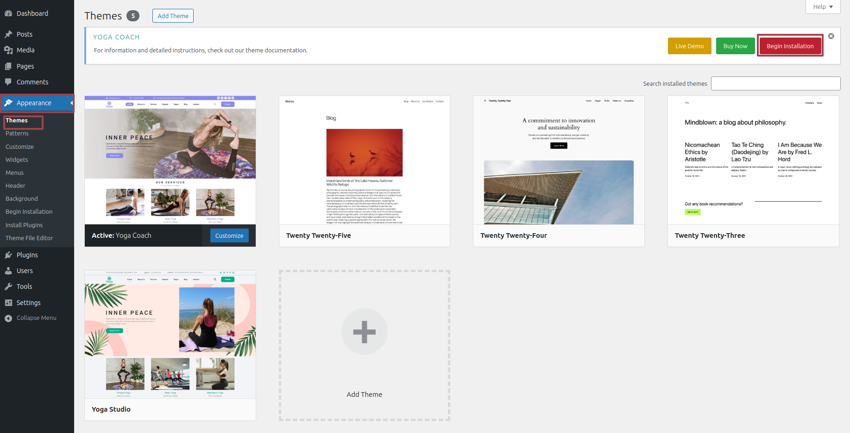The width and height of the screenshot is (850, 433).
Task: Focus the Search installed themes field
Action: coord(775,83)
